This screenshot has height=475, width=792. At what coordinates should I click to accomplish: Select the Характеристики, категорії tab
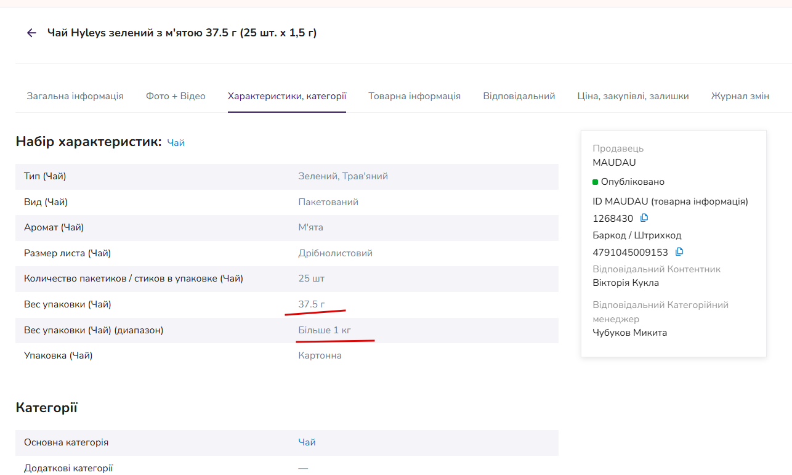coord(287,96)
